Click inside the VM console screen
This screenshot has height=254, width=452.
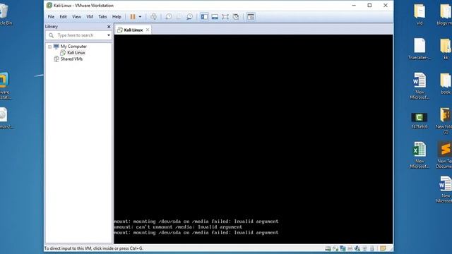pyautogui.click(x=253, y=139)
